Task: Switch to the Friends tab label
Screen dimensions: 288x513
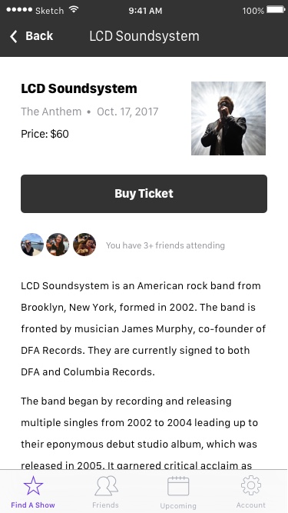Action: 105,505
